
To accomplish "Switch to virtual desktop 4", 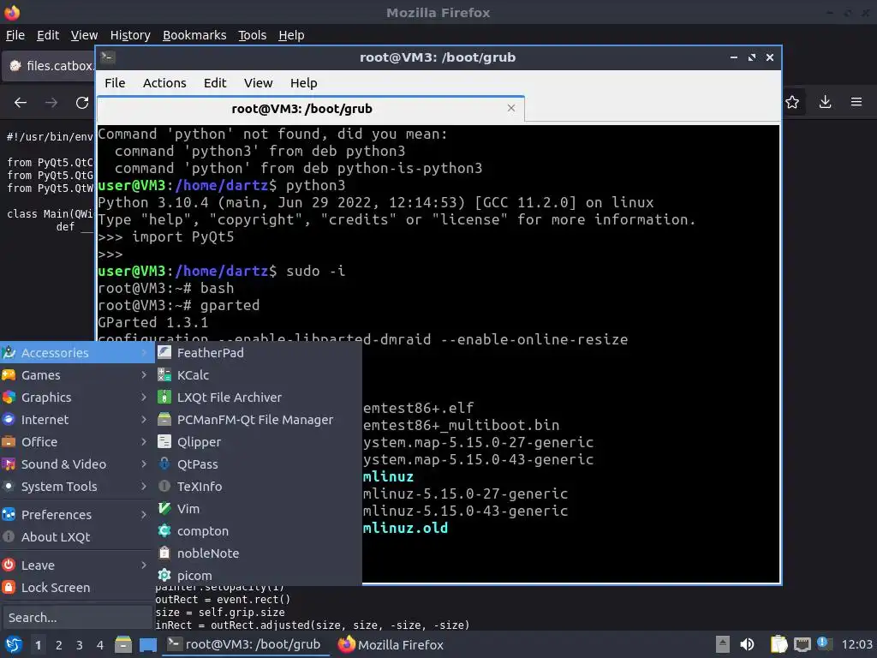I will tap(100, 645).
